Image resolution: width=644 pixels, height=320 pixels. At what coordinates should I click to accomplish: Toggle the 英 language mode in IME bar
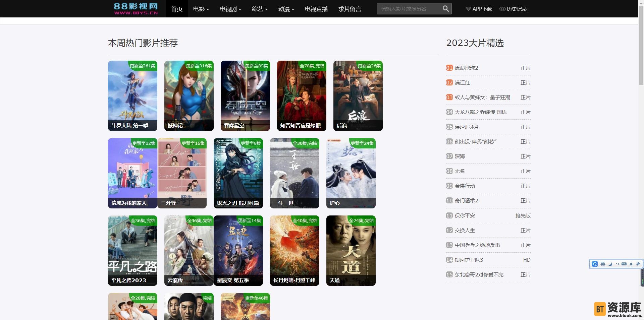tap(603, 264)
